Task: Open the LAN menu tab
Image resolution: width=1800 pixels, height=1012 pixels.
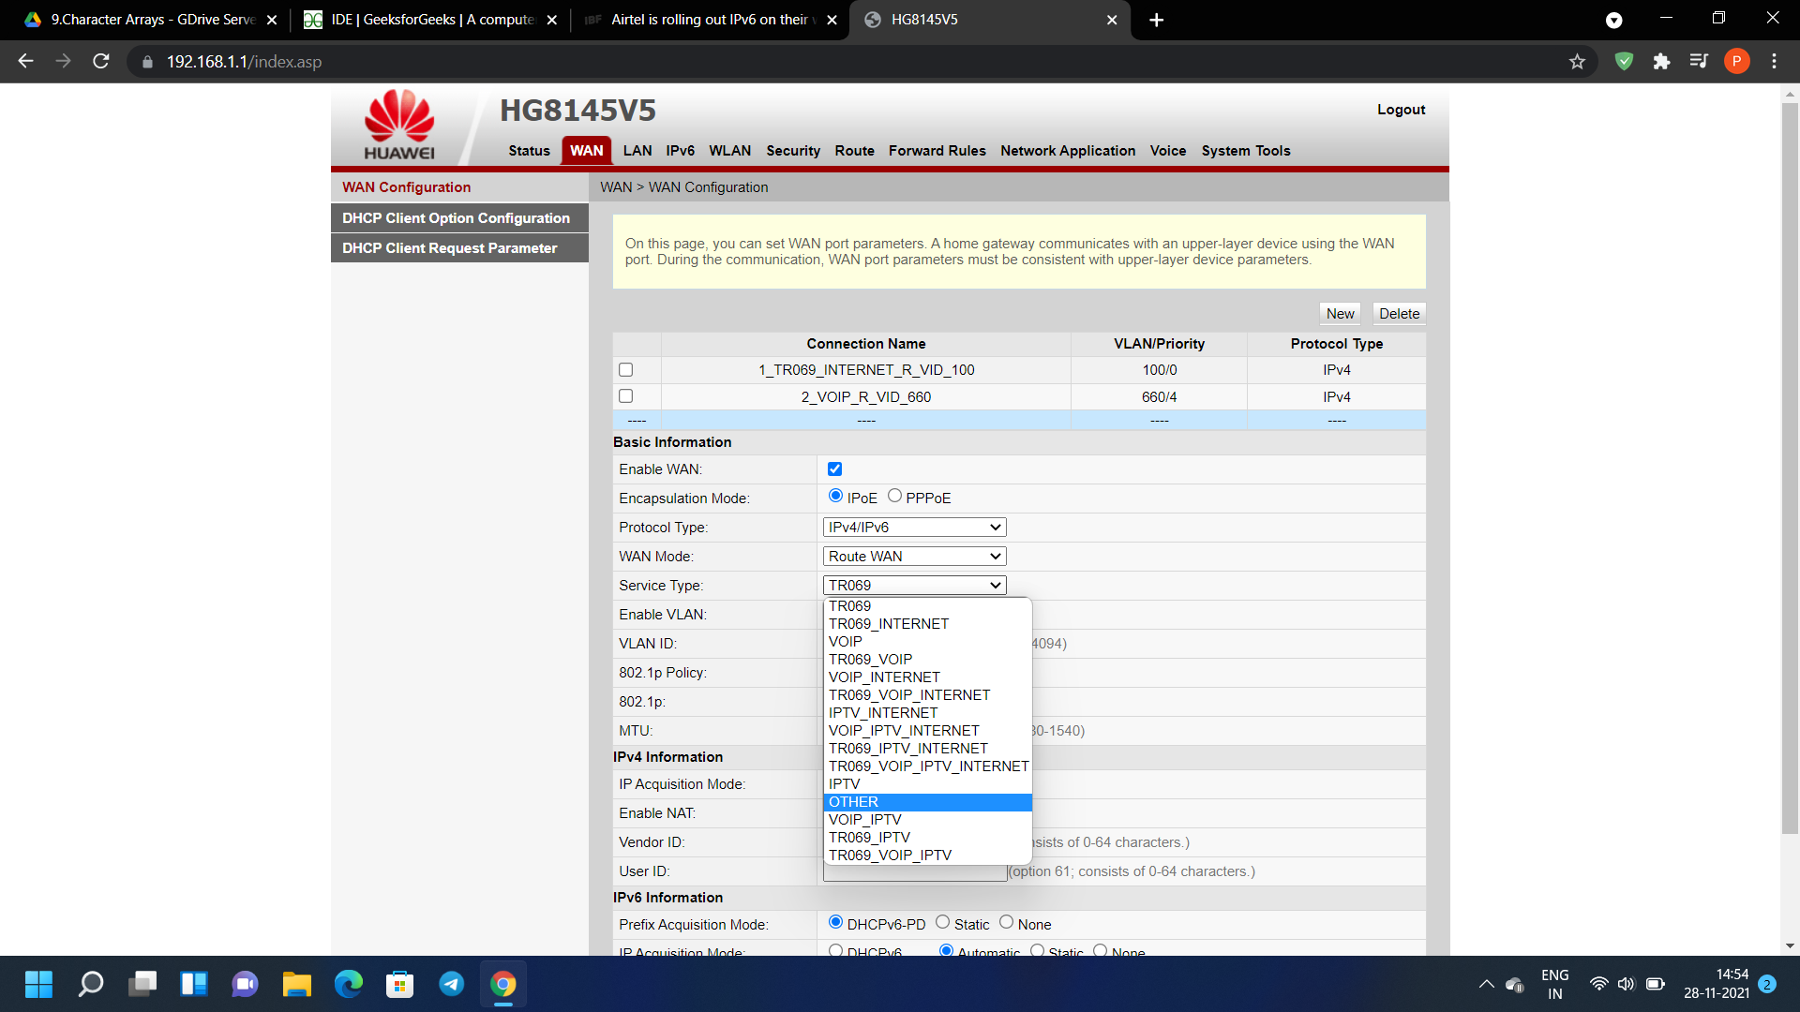Action: pyautogui.click(x=637, y=151)
